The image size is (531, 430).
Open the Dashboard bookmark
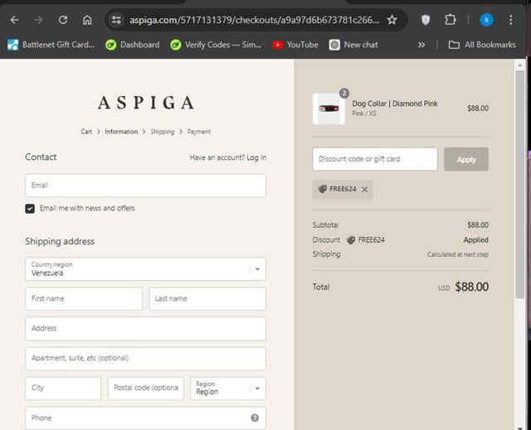133,45
